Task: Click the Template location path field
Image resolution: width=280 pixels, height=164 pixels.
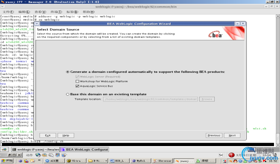Action: (x=150, y=99)
